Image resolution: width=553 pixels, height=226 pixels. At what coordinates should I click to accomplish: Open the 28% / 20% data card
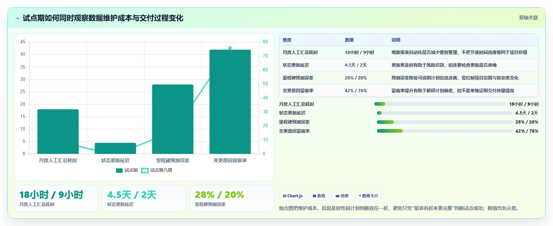[232, 198]
